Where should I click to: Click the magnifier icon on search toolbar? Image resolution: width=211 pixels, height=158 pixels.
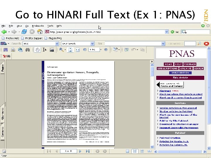(199, 44)
